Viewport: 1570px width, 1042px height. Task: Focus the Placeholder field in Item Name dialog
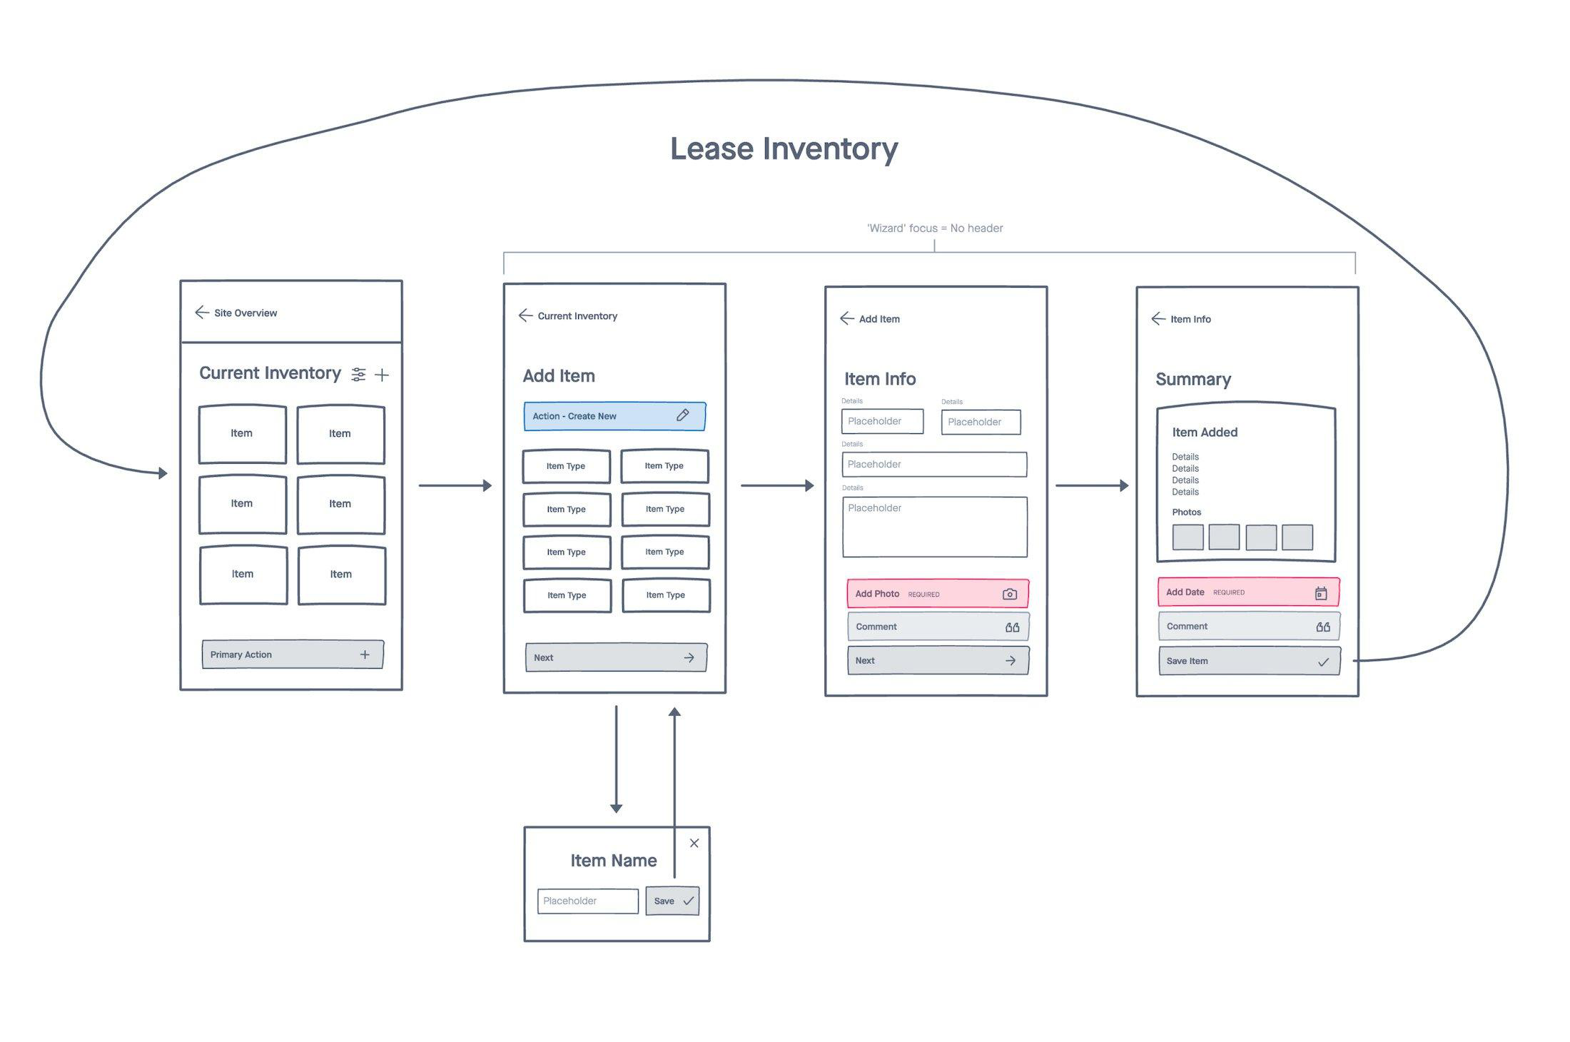pos(588,901)
